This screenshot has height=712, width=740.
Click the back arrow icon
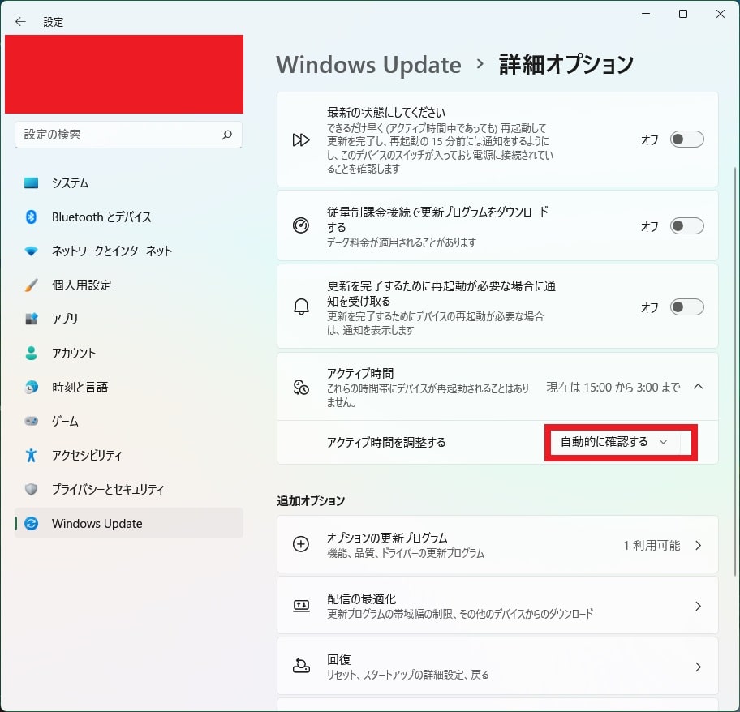[20, 22]
